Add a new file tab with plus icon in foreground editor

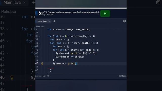(54, 21)
